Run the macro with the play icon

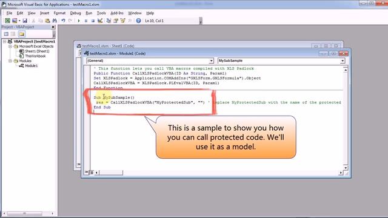click(79, 21)
